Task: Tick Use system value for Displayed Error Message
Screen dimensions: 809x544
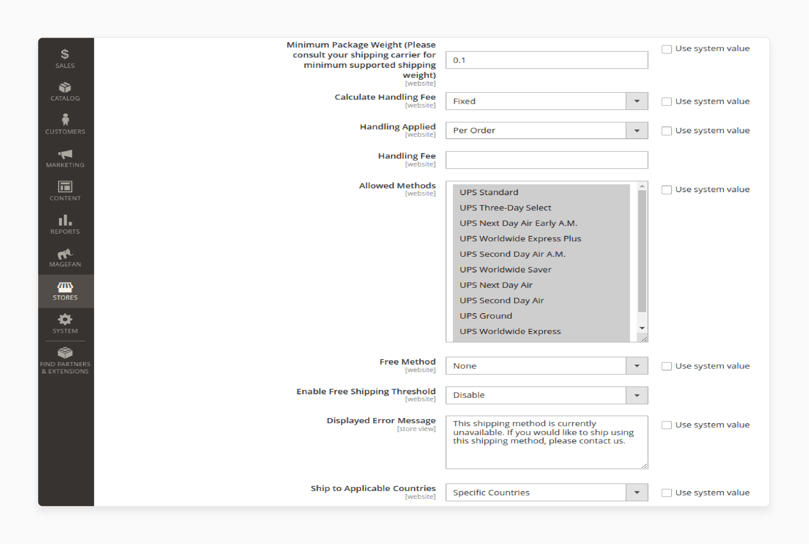Action: (x=666, y=425)
